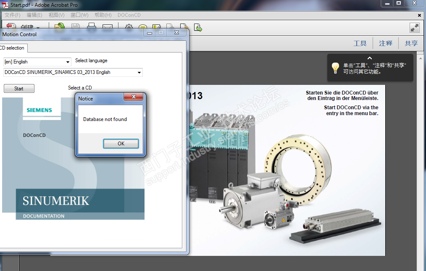
Task: Click the Print icon in Acrobat toolbar
Action: pos(92,26)
